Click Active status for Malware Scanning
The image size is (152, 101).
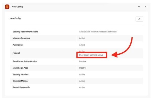82,38
